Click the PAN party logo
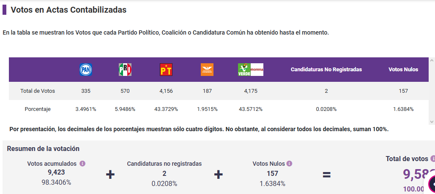The width and height of the screenshot is (435, 194). tap(86, 70)
